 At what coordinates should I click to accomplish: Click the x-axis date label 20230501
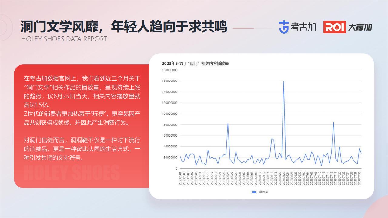(180, 178)
